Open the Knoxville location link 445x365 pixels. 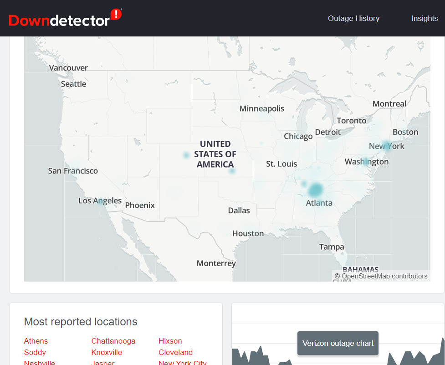(x=107, y=352)
